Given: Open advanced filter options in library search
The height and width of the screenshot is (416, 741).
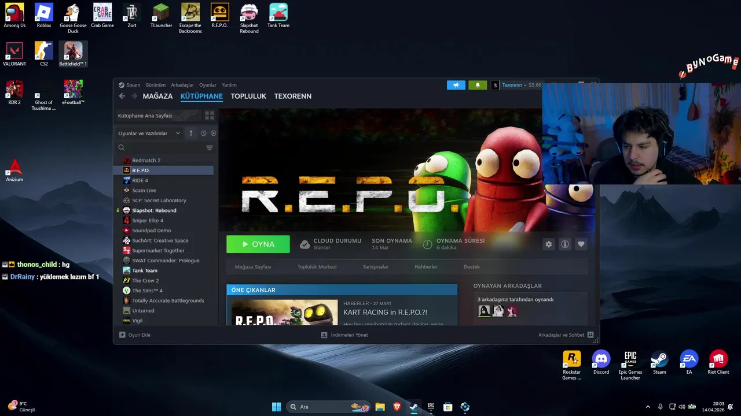Looking at the screenshot, I should [x=210, y=148].
